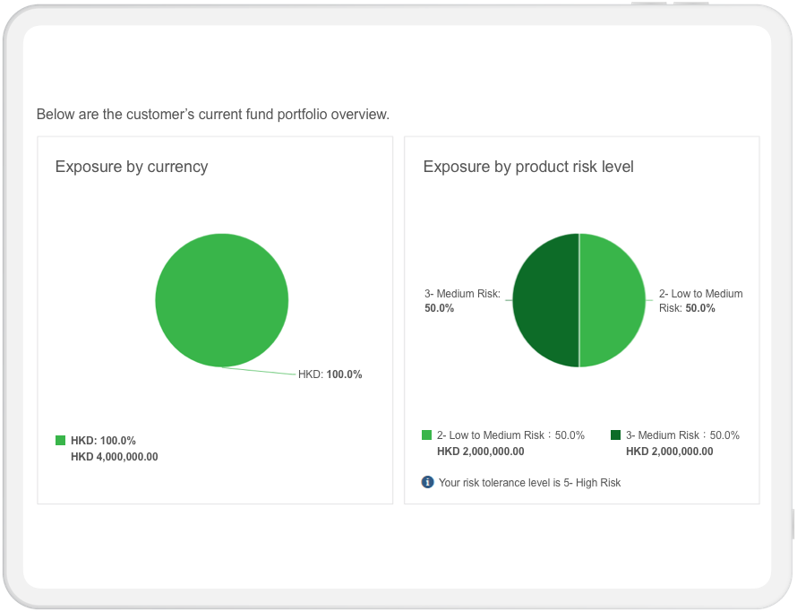The image size is (797, 611).
Task: Click the HKD: 100.0% pie callout label
Action: click(x=330, y=374)
